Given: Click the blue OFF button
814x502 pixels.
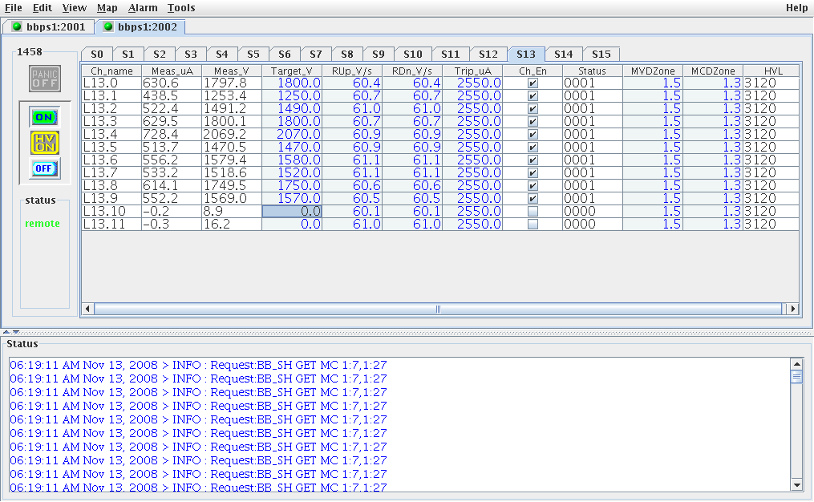Looking at the screenshot, I should tap(44, 168).
